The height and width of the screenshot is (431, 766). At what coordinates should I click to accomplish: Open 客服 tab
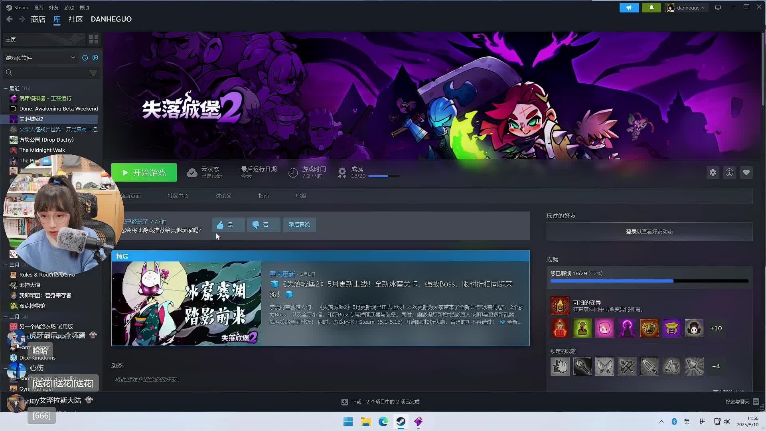301,196
